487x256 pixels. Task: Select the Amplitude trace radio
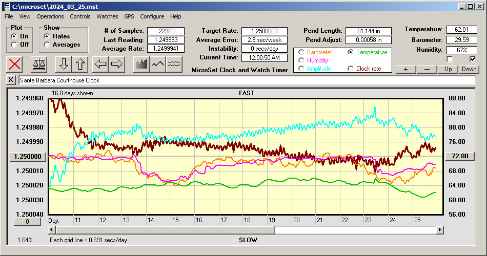coord(301,69)
